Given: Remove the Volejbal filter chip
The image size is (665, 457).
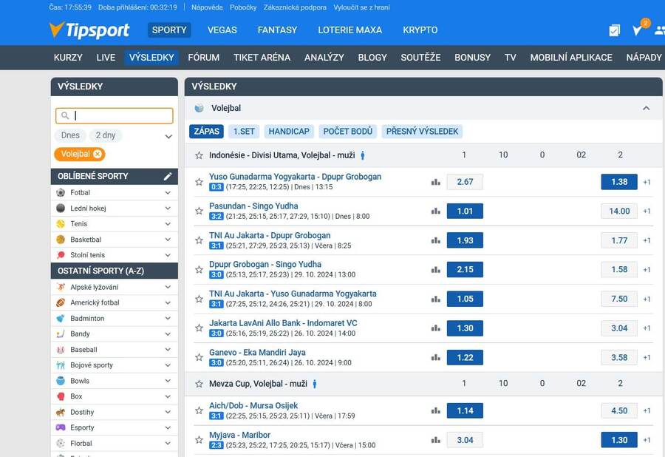Looking at the screenshot, I should point(98,154).
